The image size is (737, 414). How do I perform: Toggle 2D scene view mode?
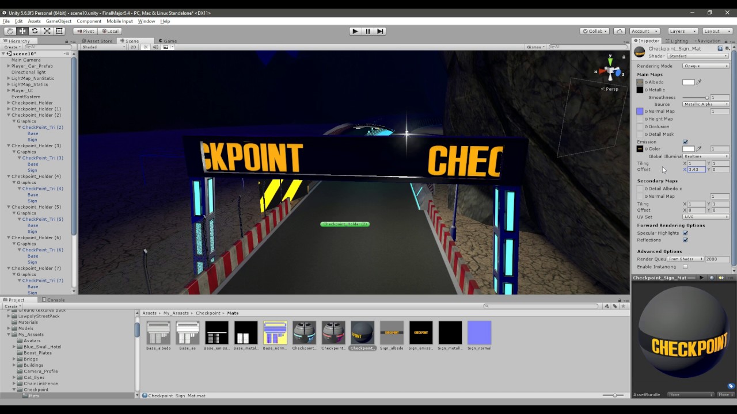(133, 47)
